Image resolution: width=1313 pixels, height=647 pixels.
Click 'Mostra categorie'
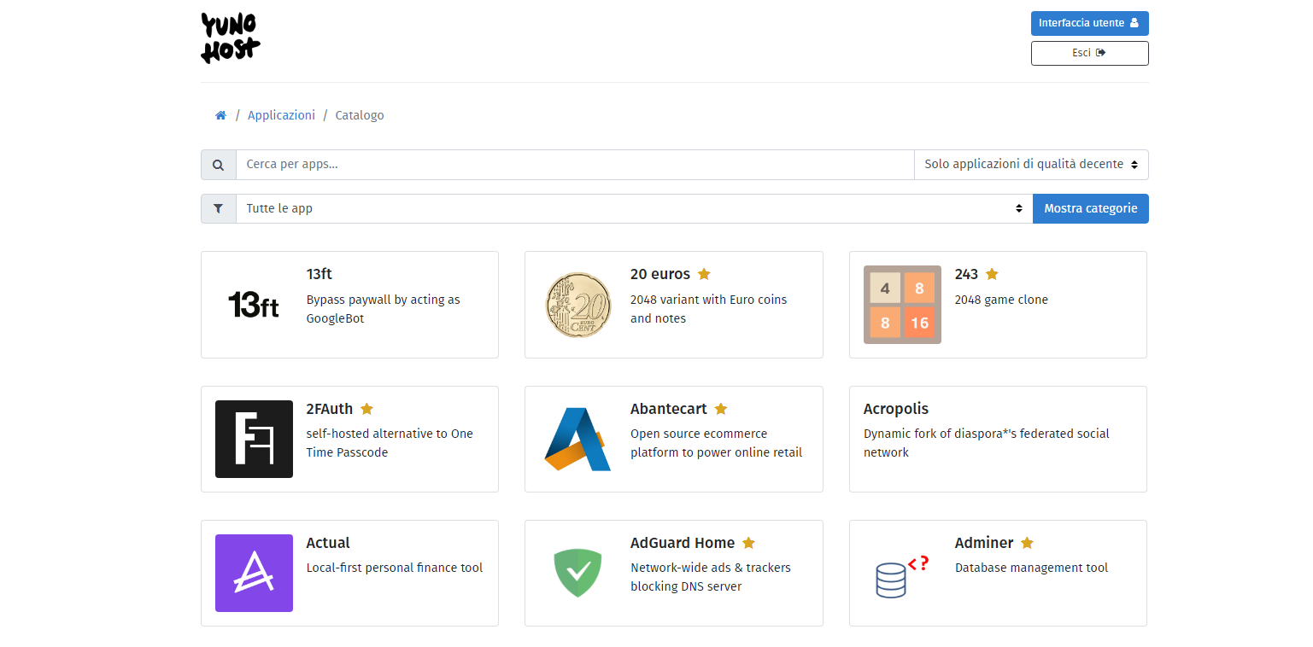click(1091, 208)
